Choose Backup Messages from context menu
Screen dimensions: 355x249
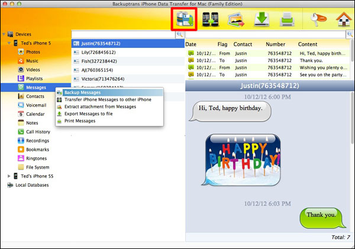(109, 92)
